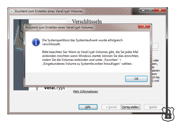Viewport: 175px width, 123px height.
Task: Click the blue information icon in dialog
Action: coord(36,42)
